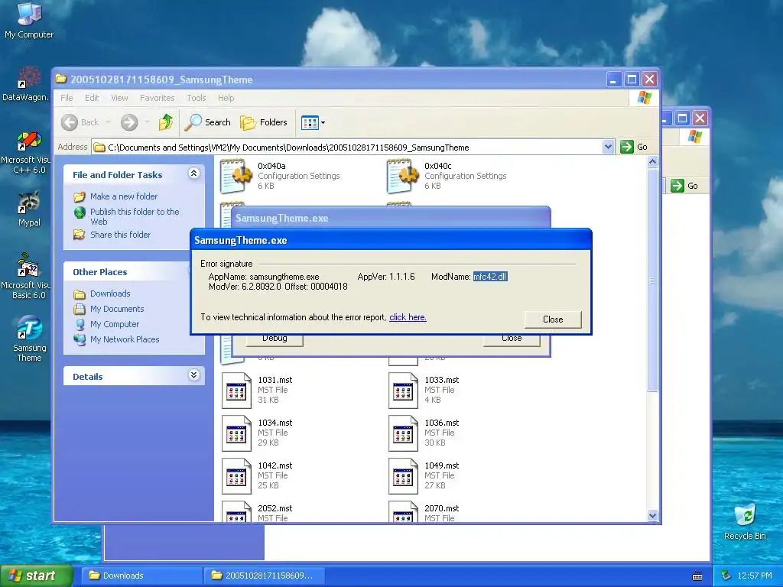Click the 'click here' technical information link

coord(408,317)
